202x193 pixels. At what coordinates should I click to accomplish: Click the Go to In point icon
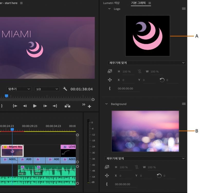pyautogui.click(x=15, y=106)
